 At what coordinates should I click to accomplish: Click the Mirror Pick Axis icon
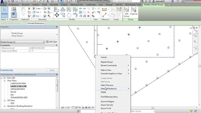(x=69, y=9)
